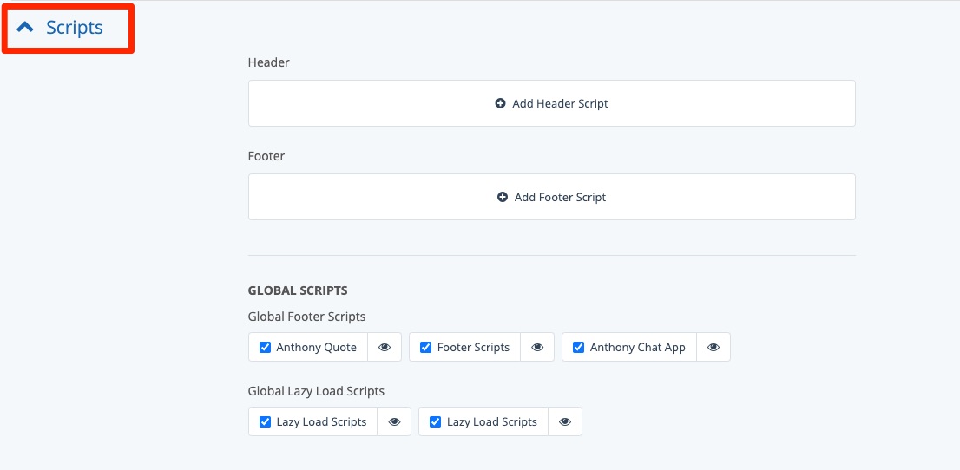Disable the Anthony Chat App checkbox

(x=579, y=347)
